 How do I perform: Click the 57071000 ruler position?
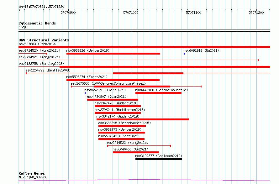click(x=131, y=13)
